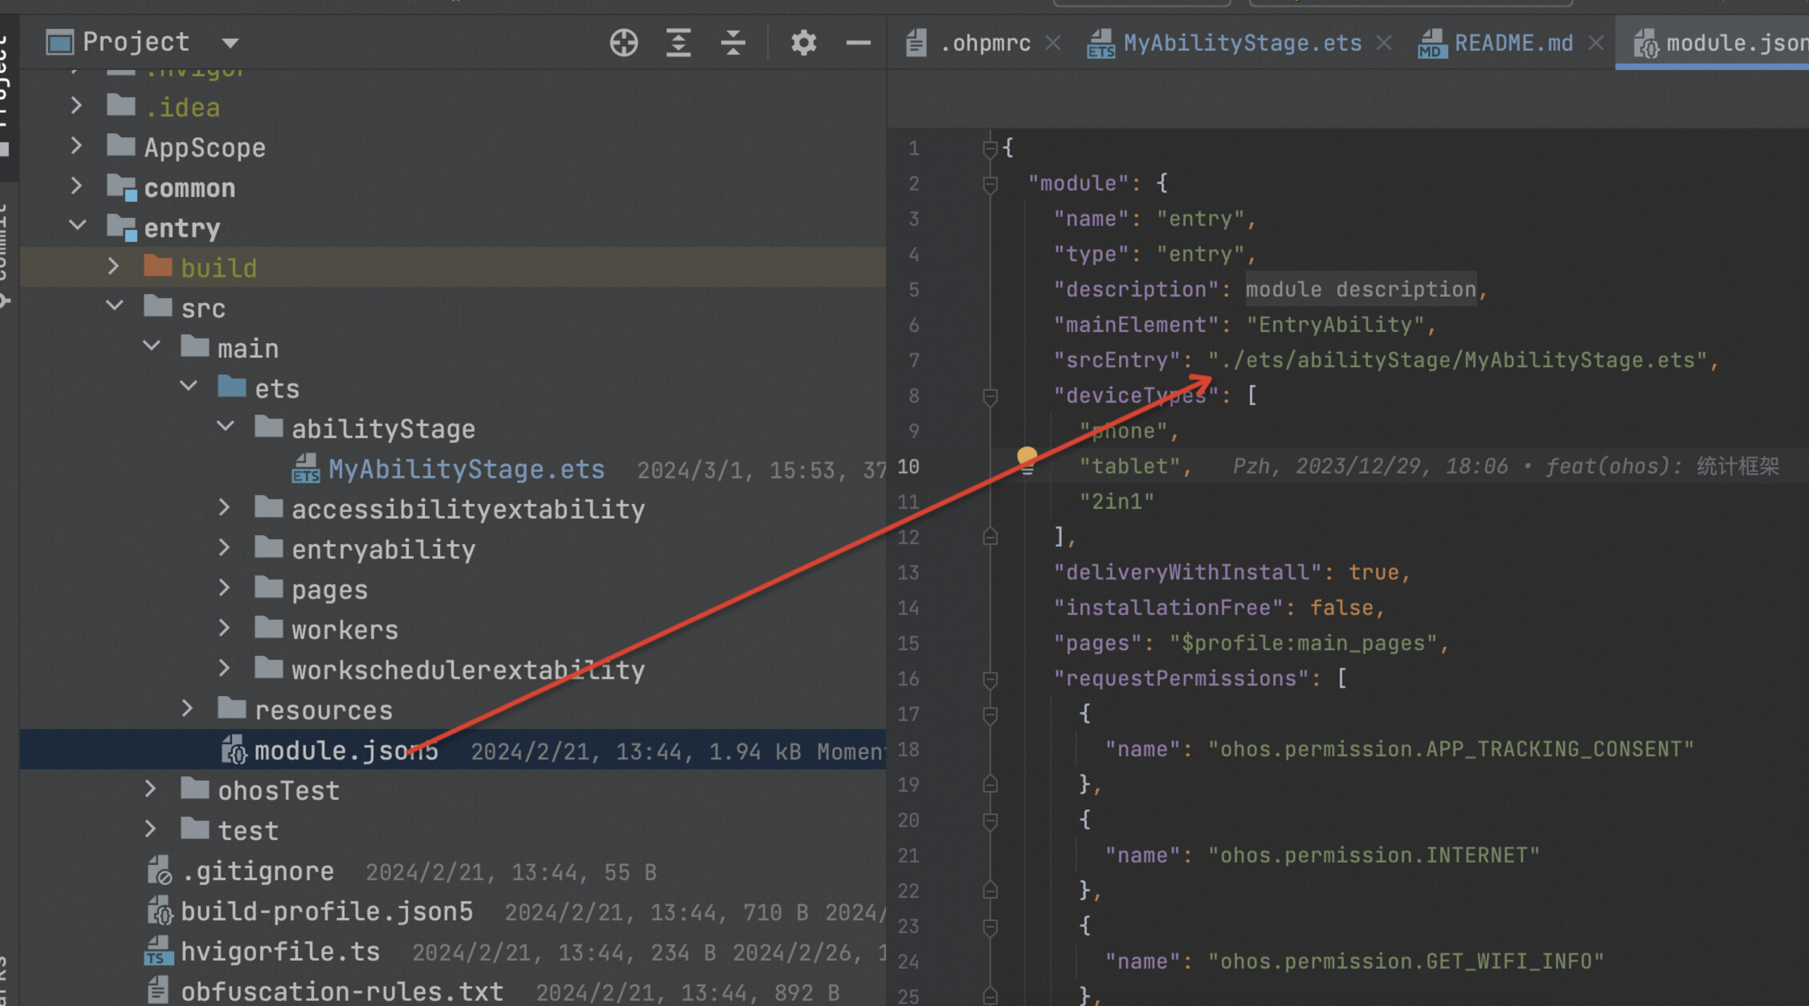The image size is (1809, 1006).
Task: Expand the pages folder
Action: click(224, 587)
